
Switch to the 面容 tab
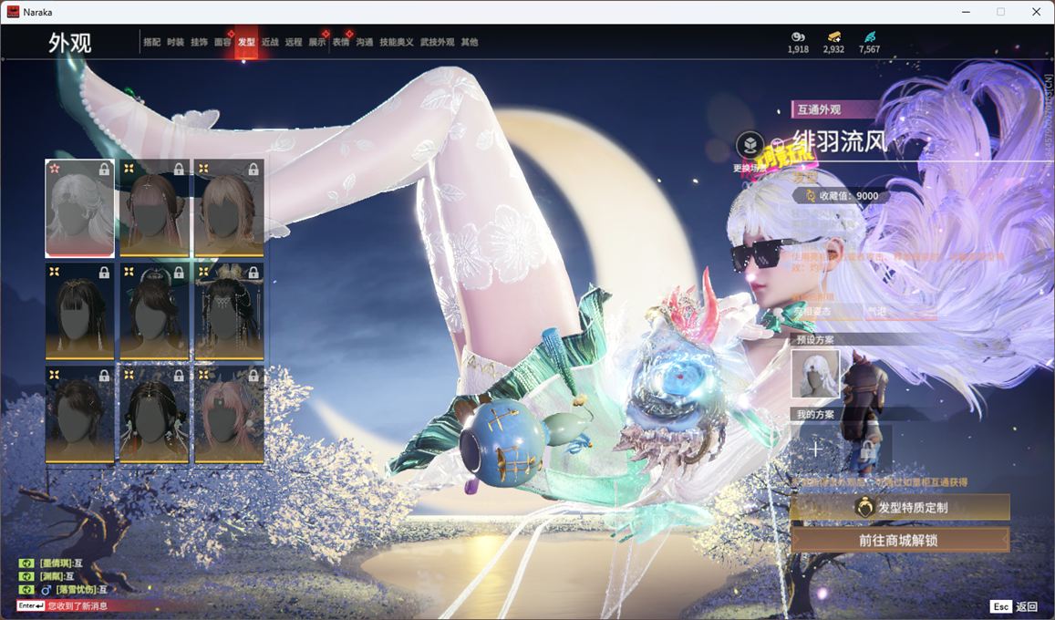tap(222, 42)
